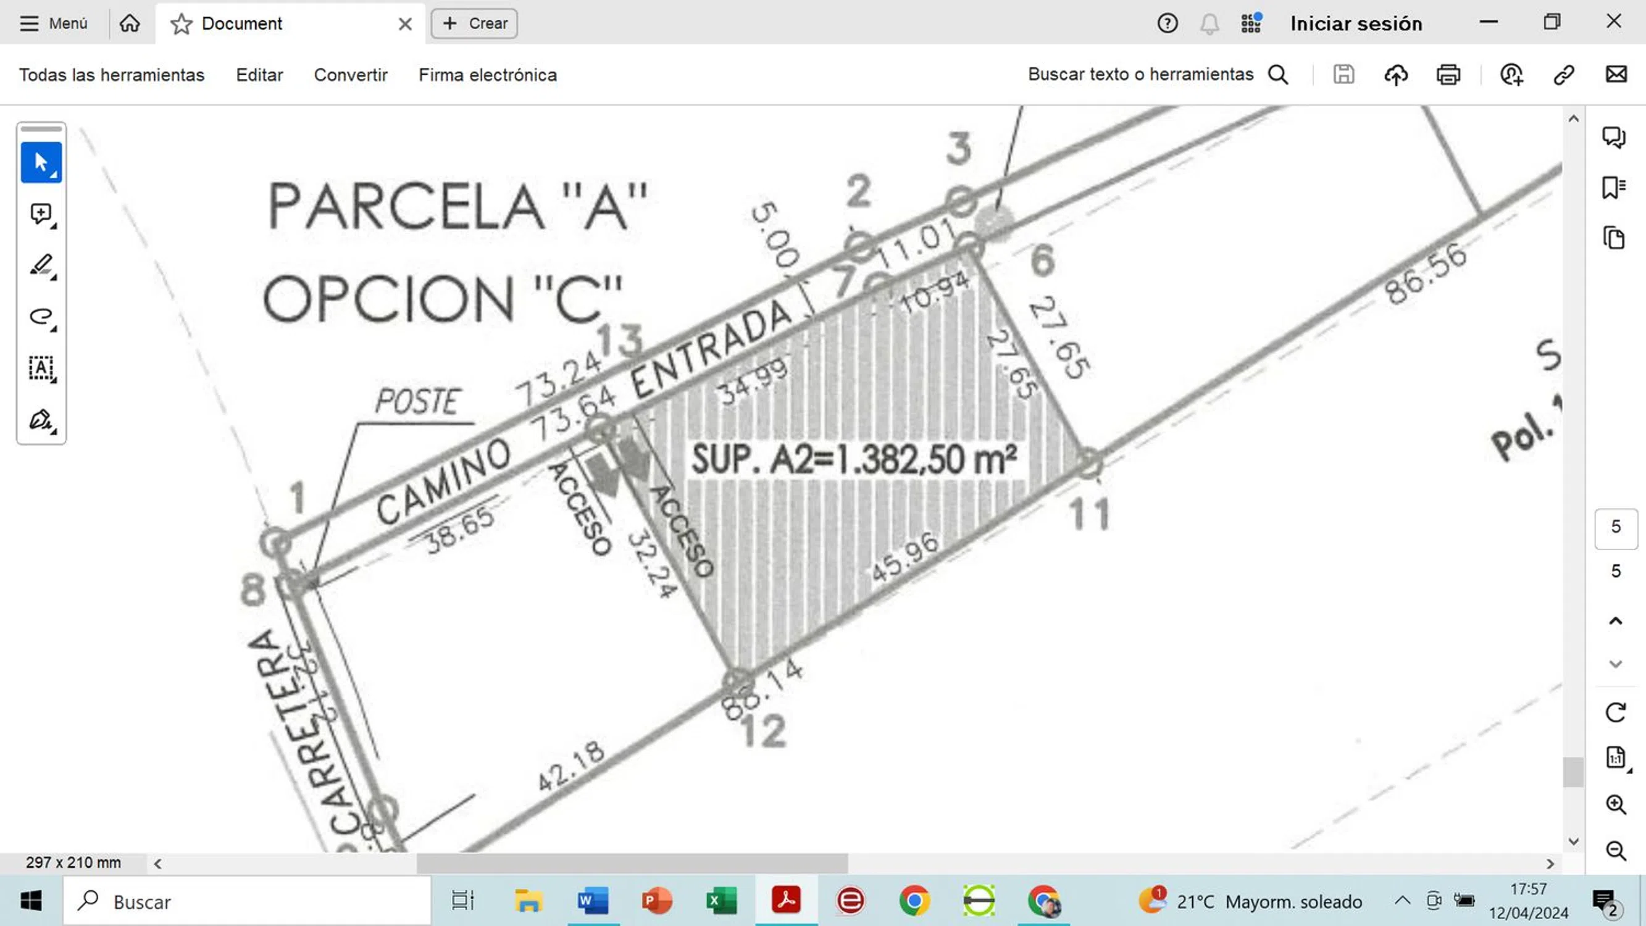Open the Convertir menu
The image size is (1646, 926).
click(351, 75)
